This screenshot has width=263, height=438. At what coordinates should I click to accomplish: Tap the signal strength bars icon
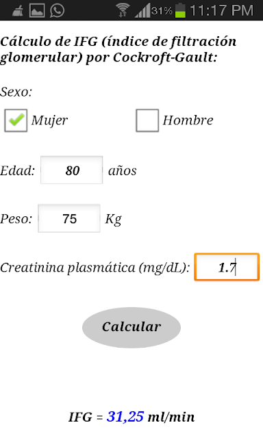tap(142, 11)
